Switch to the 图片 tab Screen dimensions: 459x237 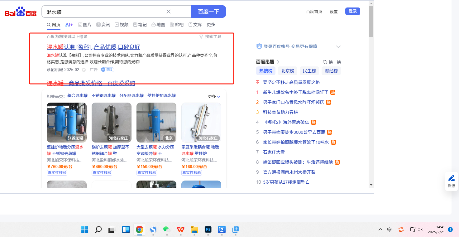point(85,25)
